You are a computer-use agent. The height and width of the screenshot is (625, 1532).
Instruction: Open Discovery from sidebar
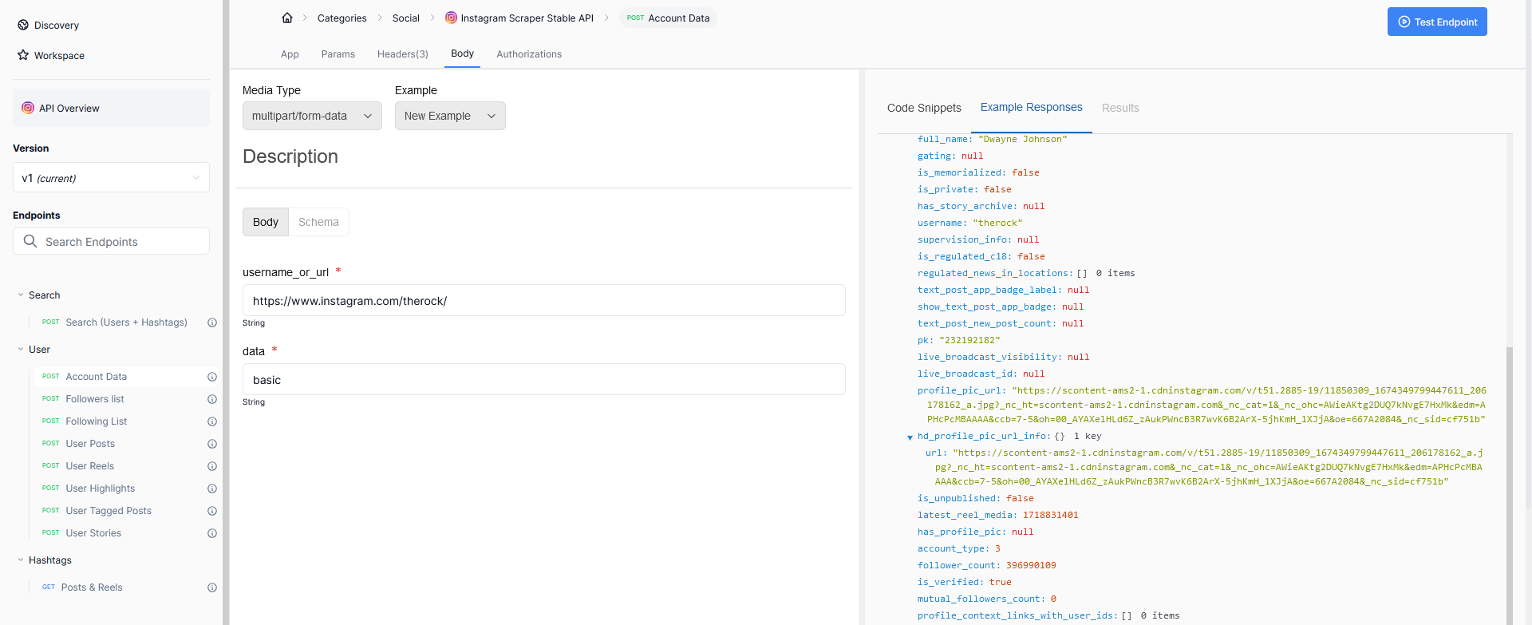(49, 26)
